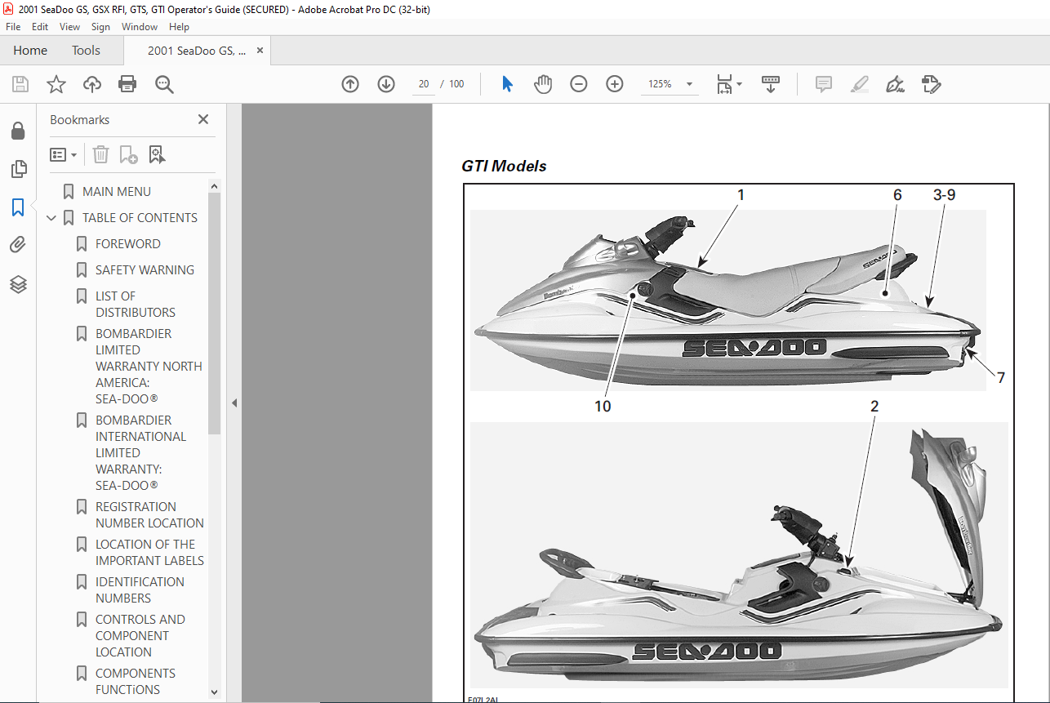Close the 2001 SeaDoo document tab

(x=260, y=51)
